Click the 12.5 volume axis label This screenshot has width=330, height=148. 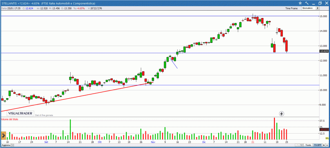point(322,134)
